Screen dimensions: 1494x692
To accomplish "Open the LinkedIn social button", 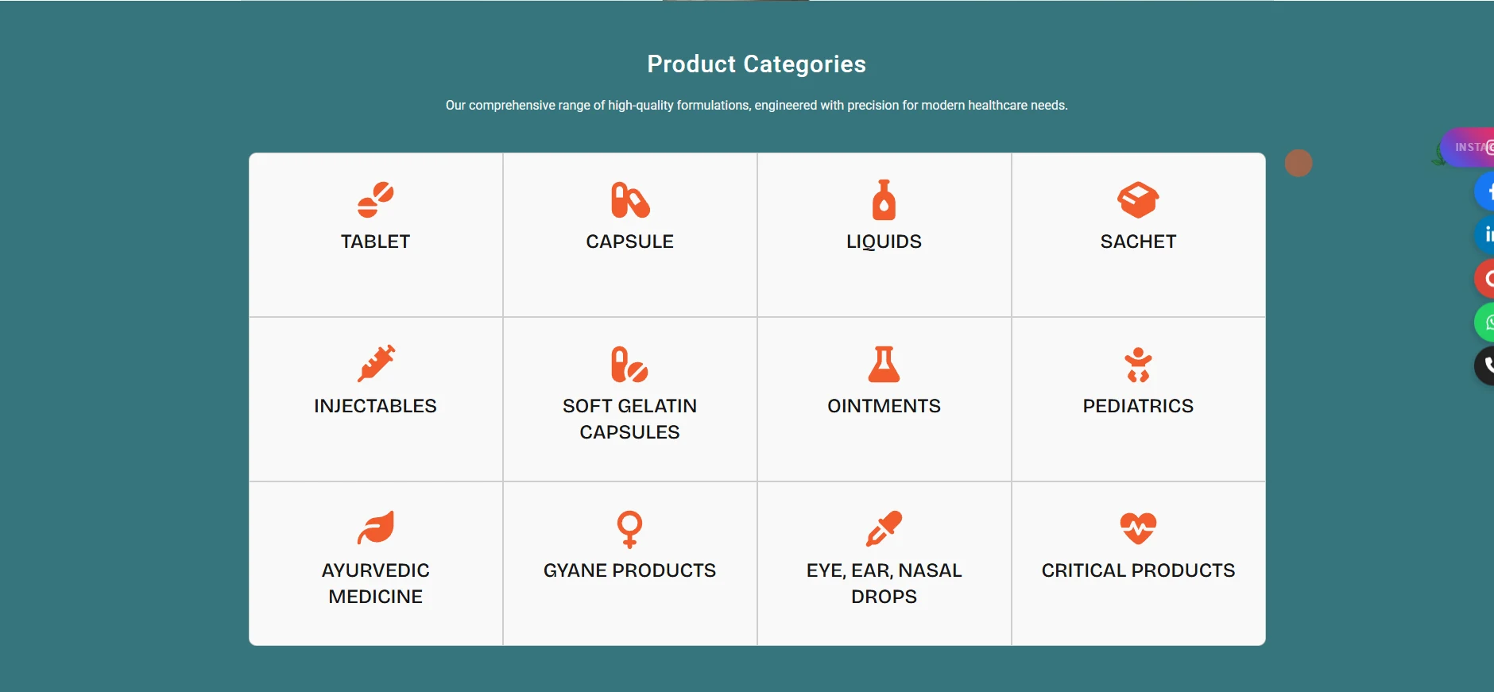I will pyautogui.click(x=1484, y=235).
